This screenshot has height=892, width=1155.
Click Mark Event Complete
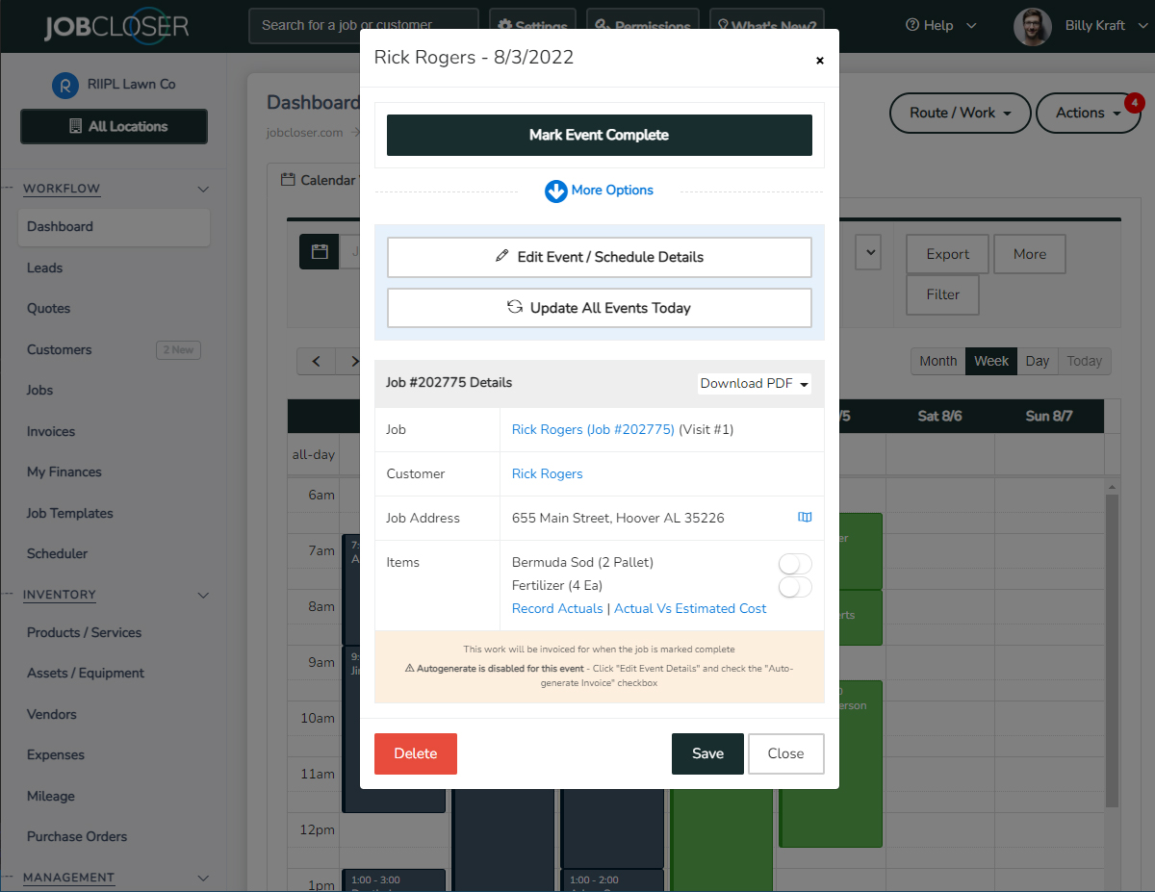tap(599, 135)
